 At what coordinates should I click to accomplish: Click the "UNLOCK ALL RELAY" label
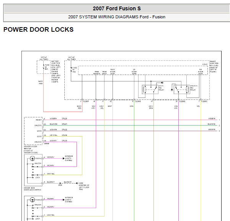click(194, 88)
